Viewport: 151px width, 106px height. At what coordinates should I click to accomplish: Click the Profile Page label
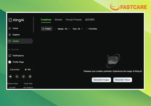pos(18,62)
